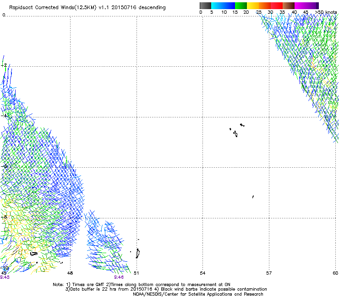Screen dimensions: 339x297
Task: Click the island outline near 46.3E, 9.4S
Action: pos(33,254)
